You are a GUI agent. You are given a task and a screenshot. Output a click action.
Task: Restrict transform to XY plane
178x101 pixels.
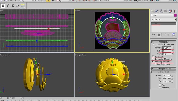point(18,6)
